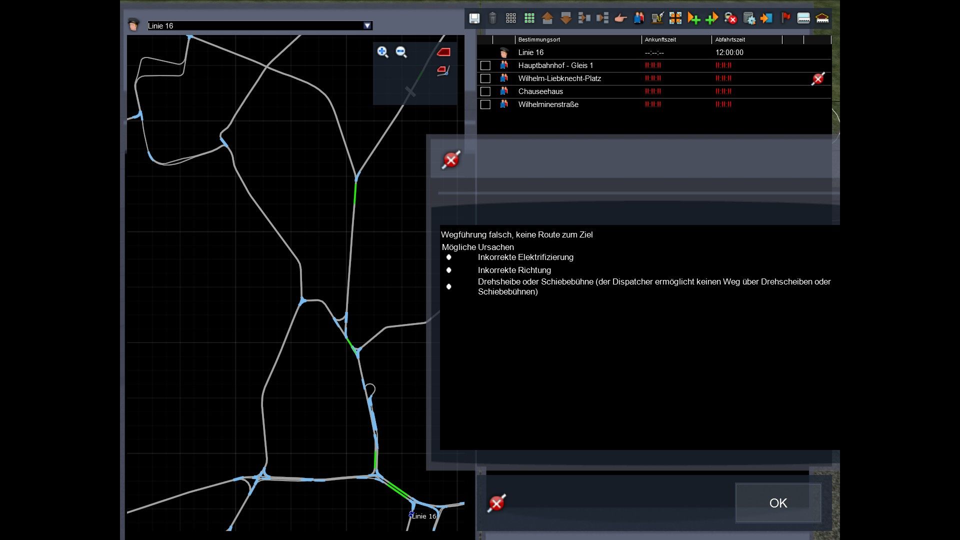Click the Abfahrtszeit column header

coord(730,39)
